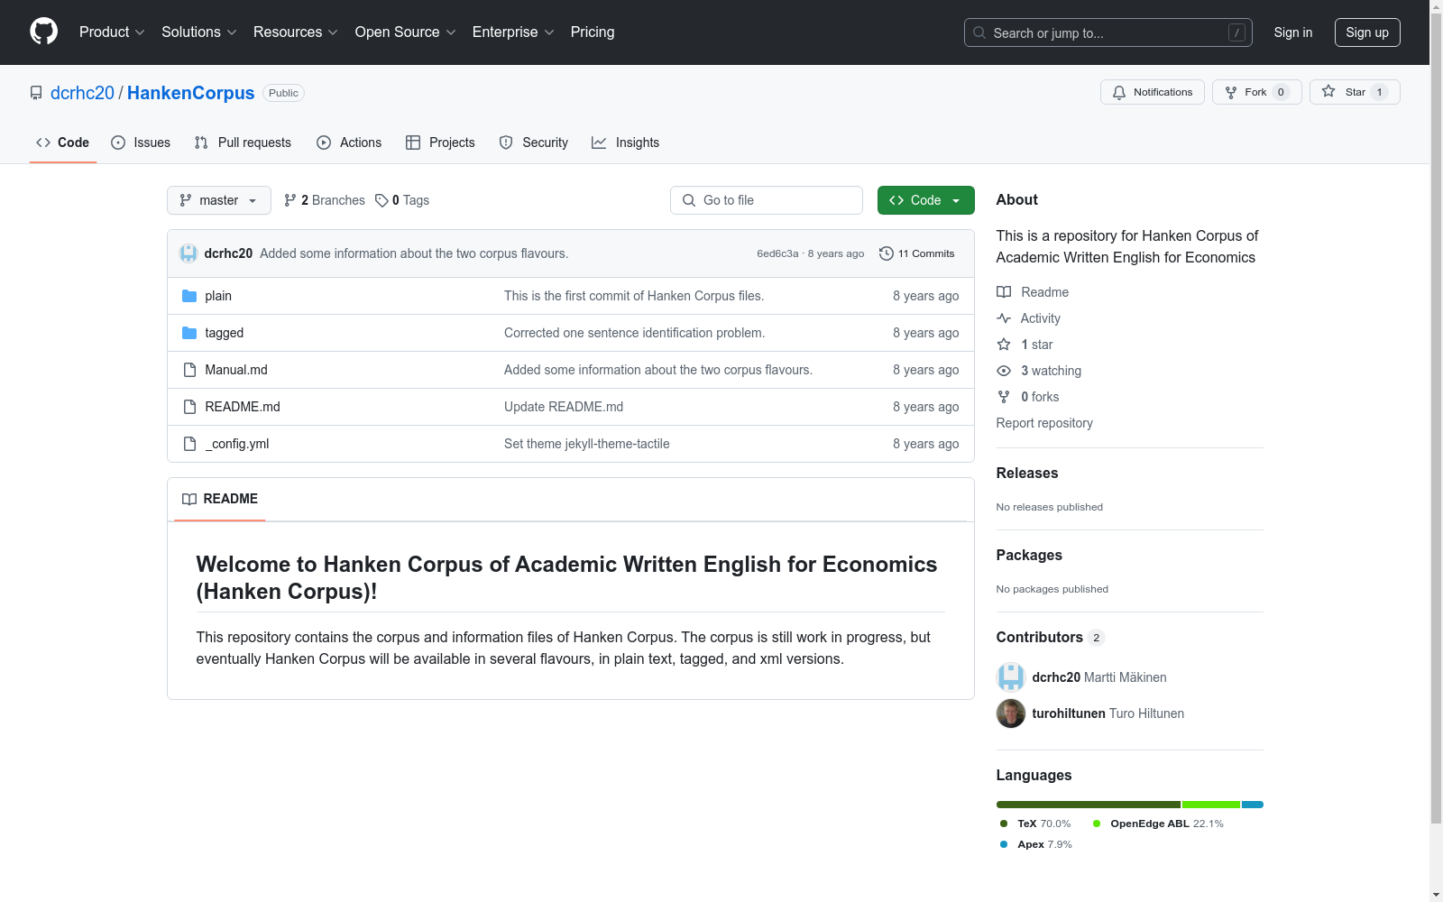The height and width of the screenshot is (902, 1443).
Task: View 11 Commits history
Action: 917,253
